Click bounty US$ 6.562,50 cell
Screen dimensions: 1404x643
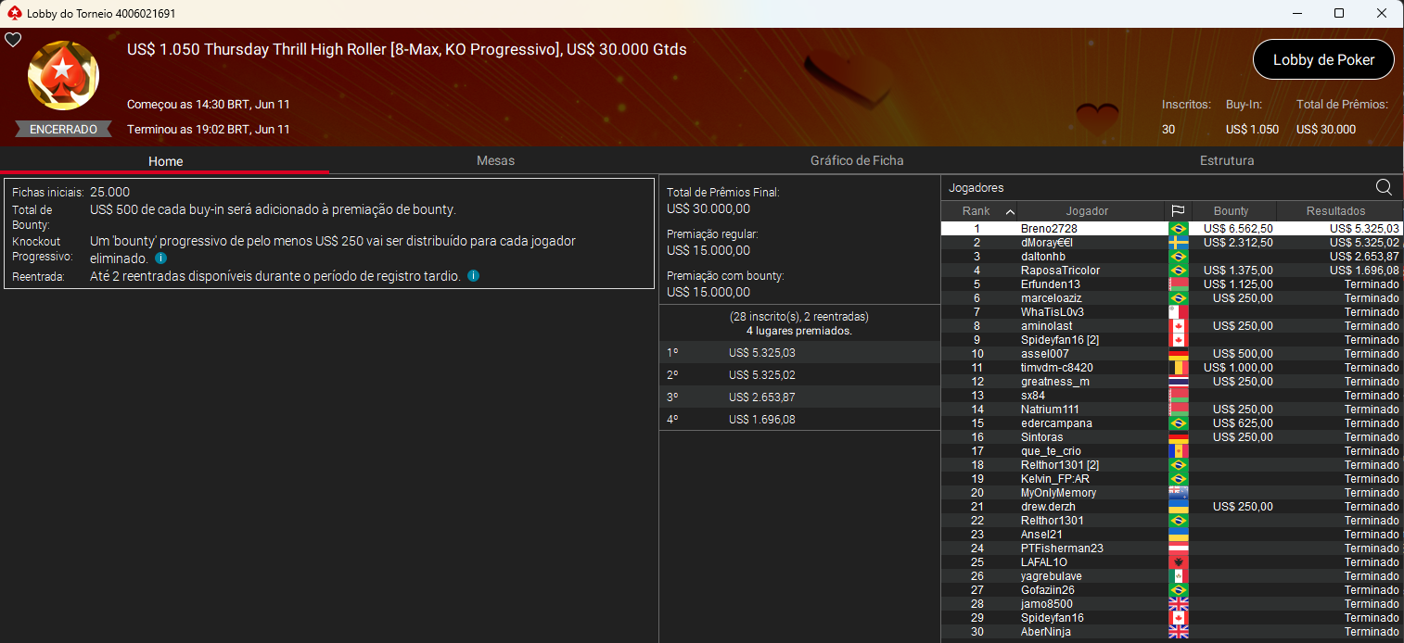click(1238, 228)
